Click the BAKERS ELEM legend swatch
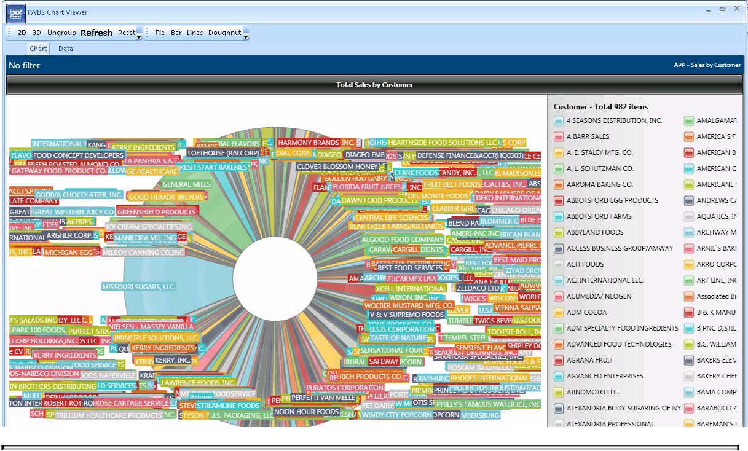The height and width of the screenshot is (451, 748). pyautogui.click(x=689, y=360)
